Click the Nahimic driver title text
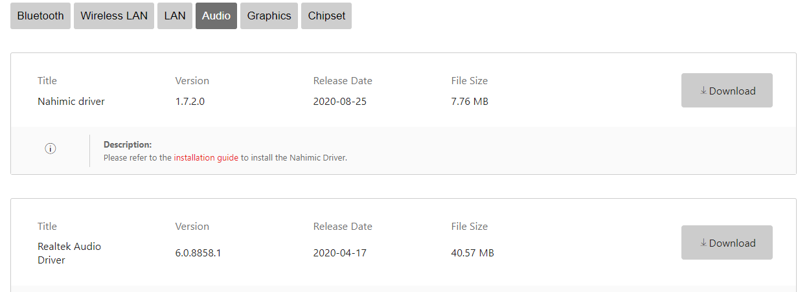The image size is (809, 292). point(71,101)
